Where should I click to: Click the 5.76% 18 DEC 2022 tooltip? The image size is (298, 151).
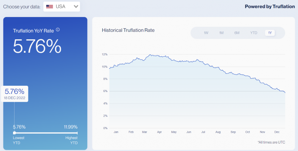[15, 94]
